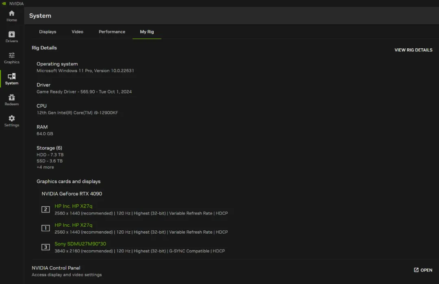Switch to the Video tab

77,32
